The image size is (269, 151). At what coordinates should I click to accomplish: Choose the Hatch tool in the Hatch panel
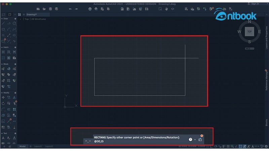point(3,52)
